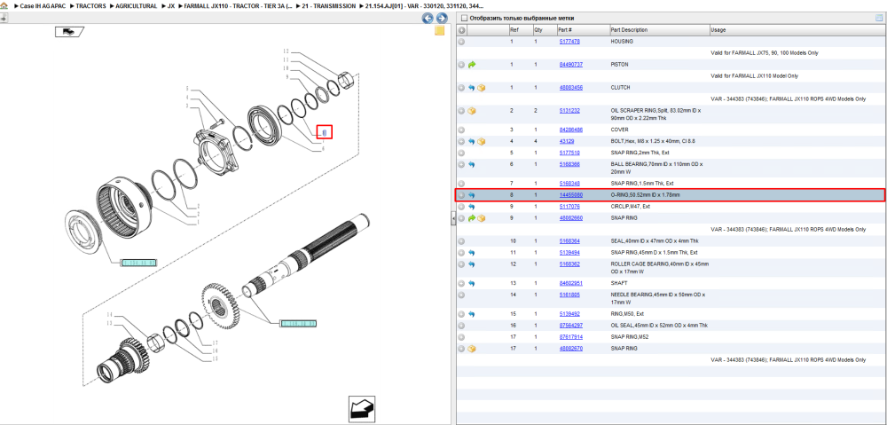Open AGRICULTURAL breadcrumb level
Viewport: 887px width, 425px height.
pyautogui.click(x=137, y=5)
